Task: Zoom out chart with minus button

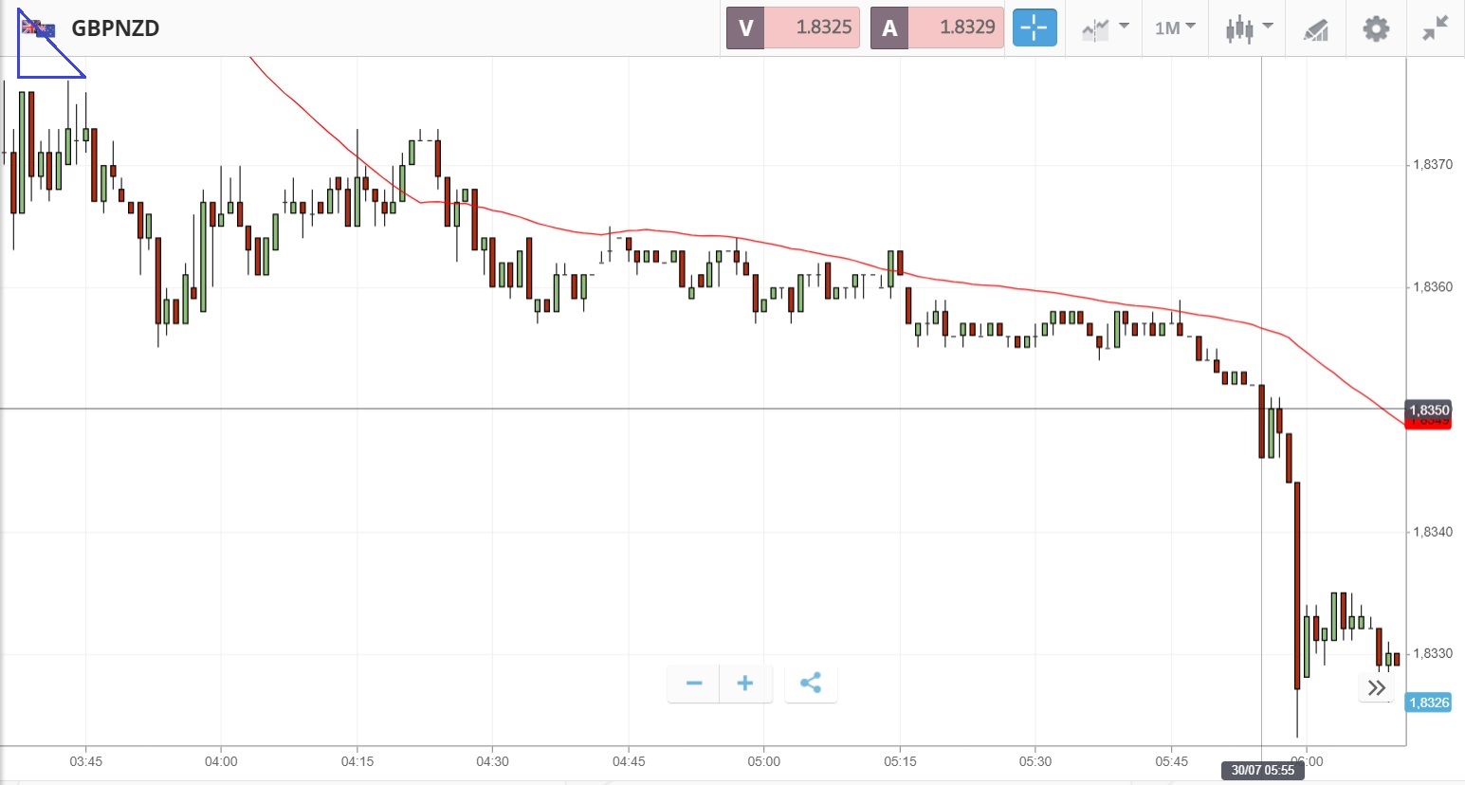Action: [694, 684]
